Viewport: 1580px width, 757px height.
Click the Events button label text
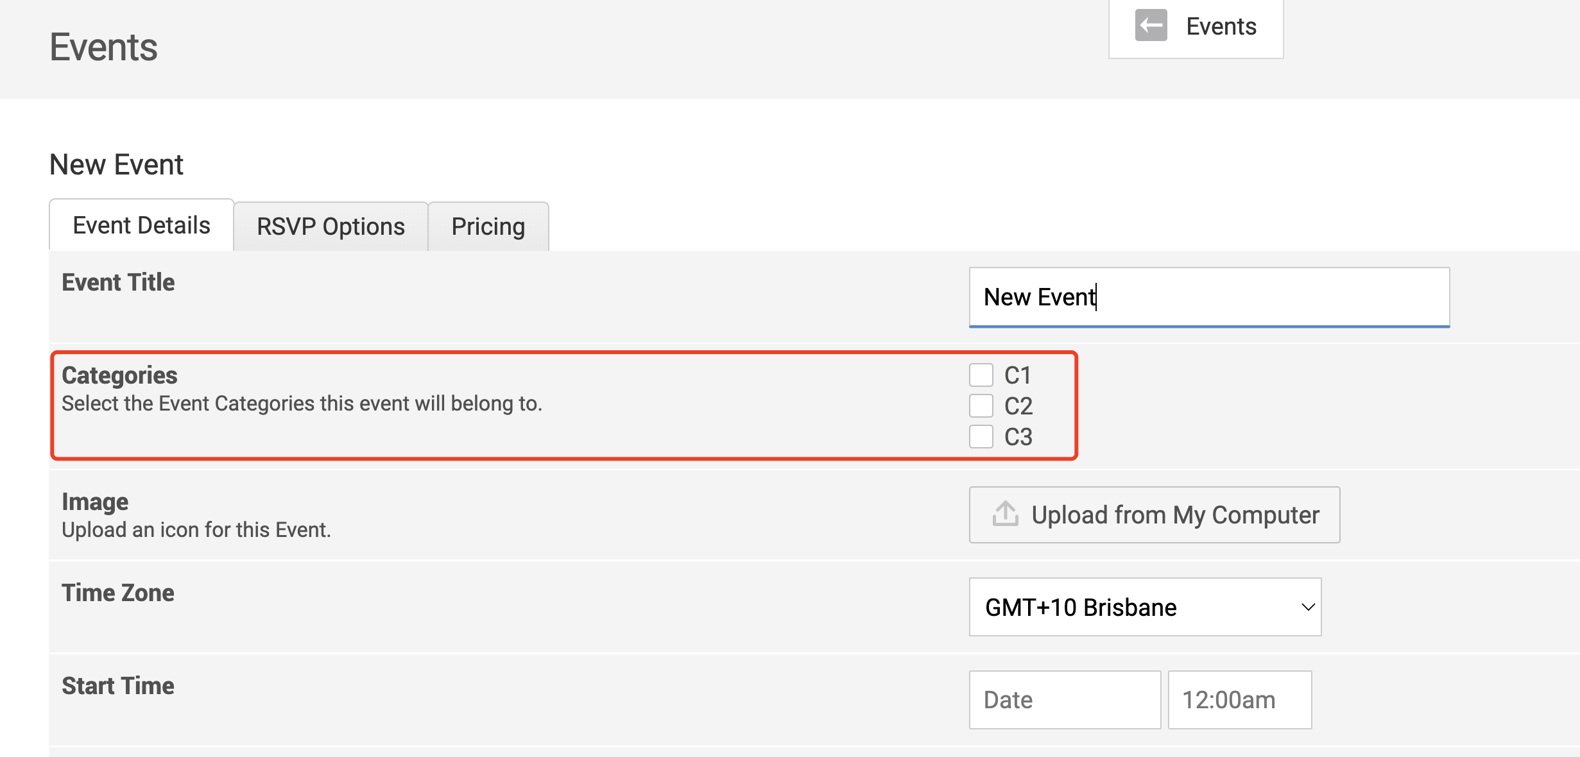pyautogui.click(x=1221, y=26)
